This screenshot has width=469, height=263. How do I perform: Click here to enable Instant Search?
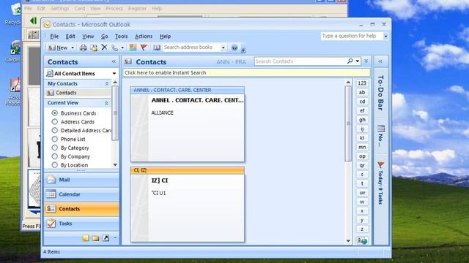[246, 73]
